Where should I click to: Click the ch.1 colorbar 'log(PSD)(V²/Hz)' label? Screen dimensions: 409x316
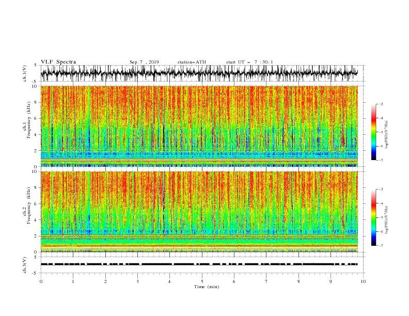coord(386,135)
